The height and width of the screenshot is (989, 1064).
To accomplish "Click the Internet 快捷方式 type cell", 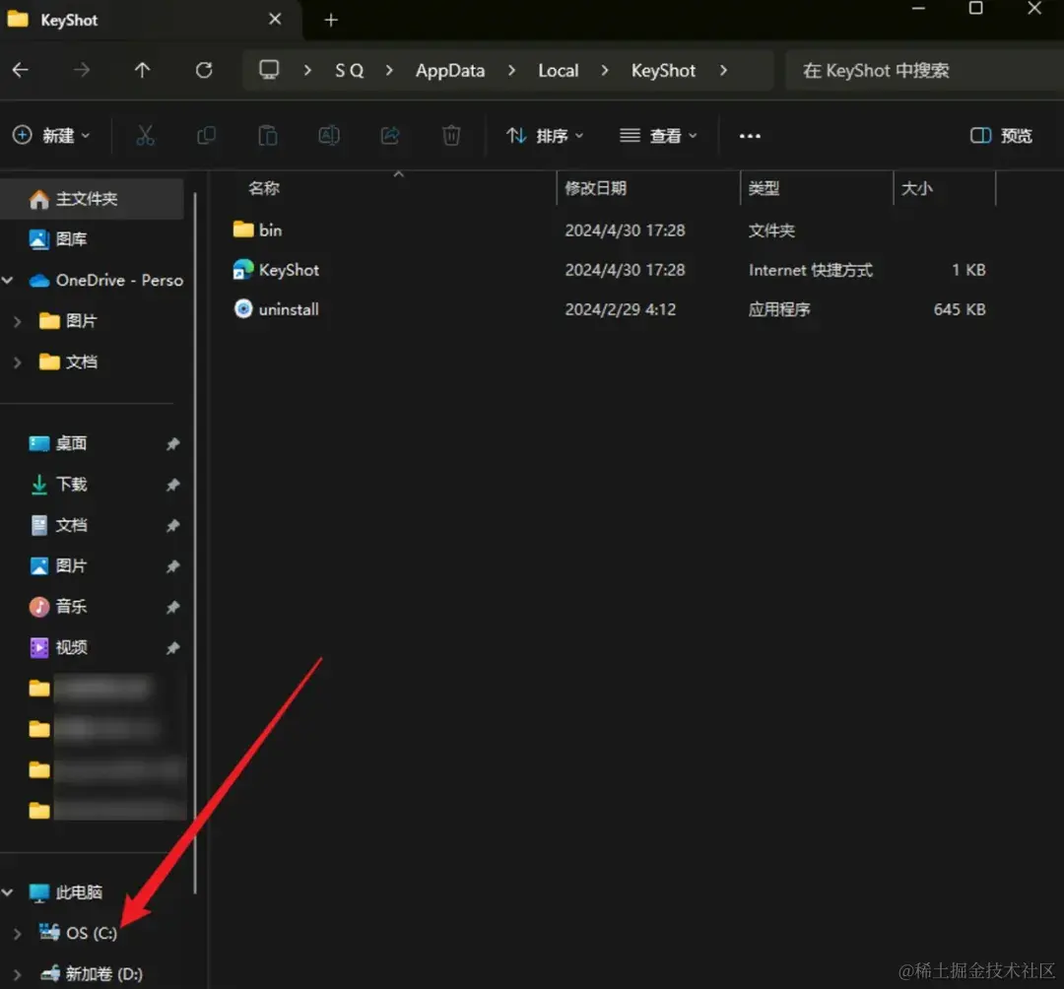I will click(810, 270).
